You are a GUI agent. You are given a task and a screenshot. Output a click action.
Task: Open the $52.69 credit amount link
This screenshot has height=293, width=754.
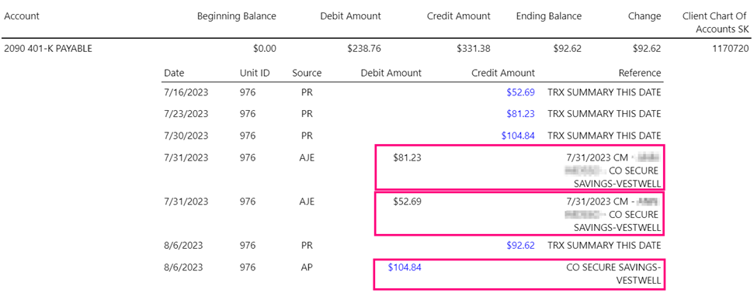520,92
